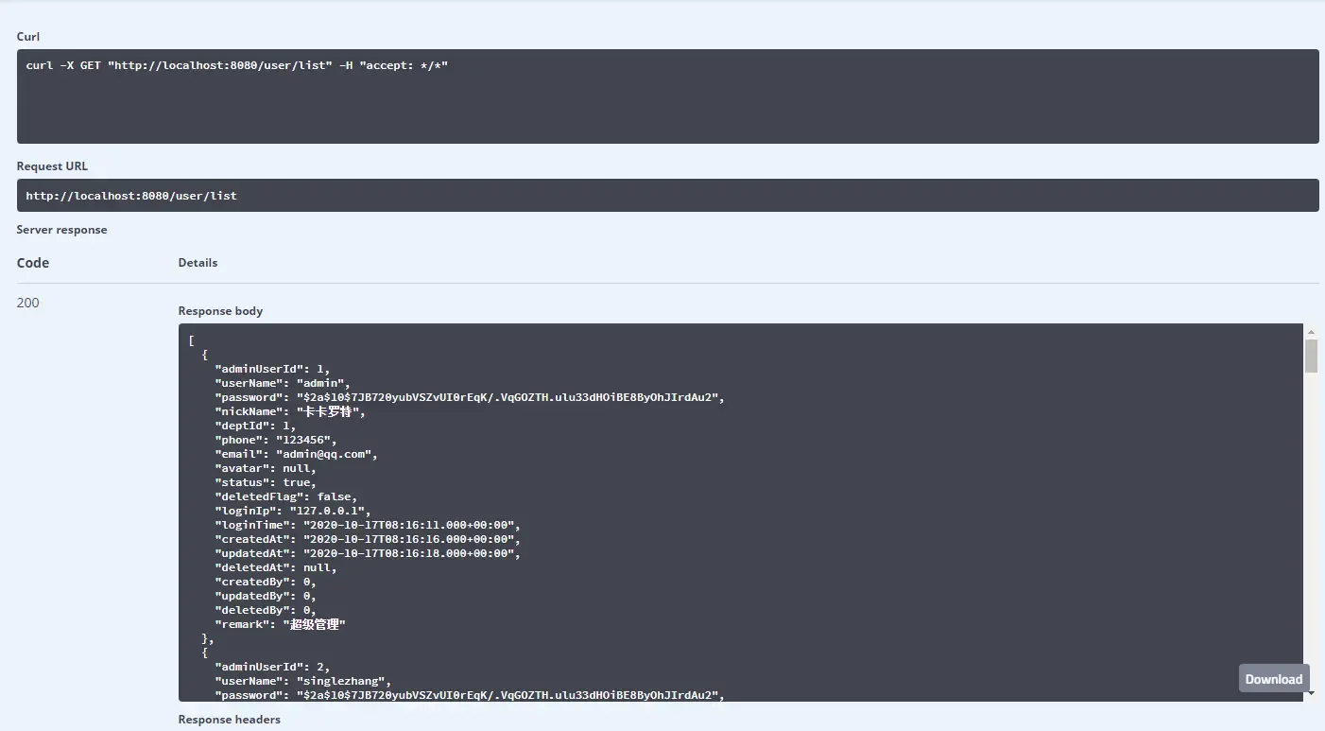Select the curl command text
The height and width of the screenshot is (731, 1325).
[x=238, y=65]
